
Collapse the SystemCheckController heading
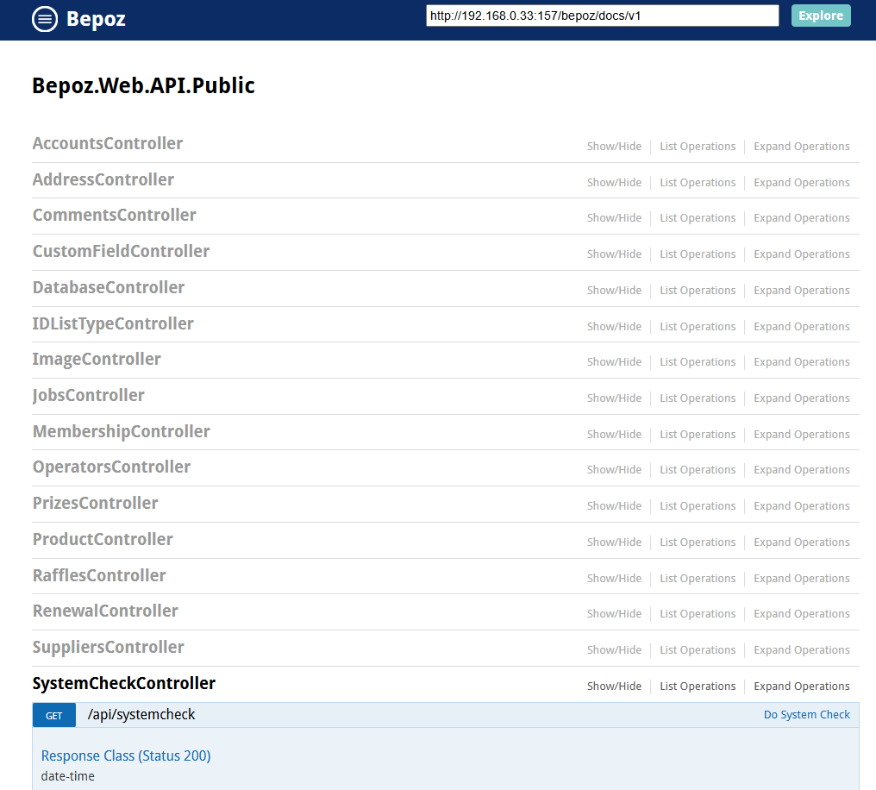click(123, 683)
